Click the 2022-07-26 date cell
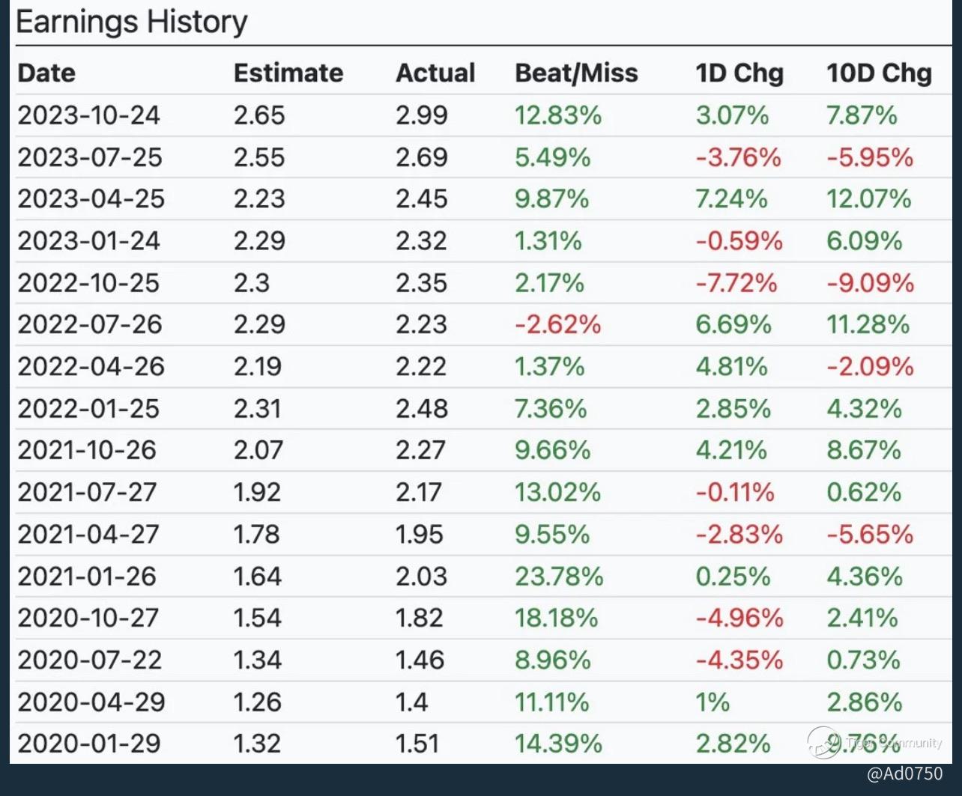 pos(90,324)
